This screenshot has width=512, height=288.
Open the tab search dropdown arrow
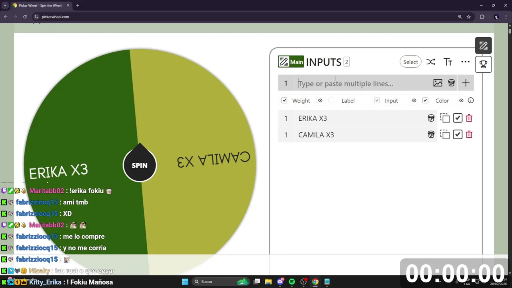(5, 5)
